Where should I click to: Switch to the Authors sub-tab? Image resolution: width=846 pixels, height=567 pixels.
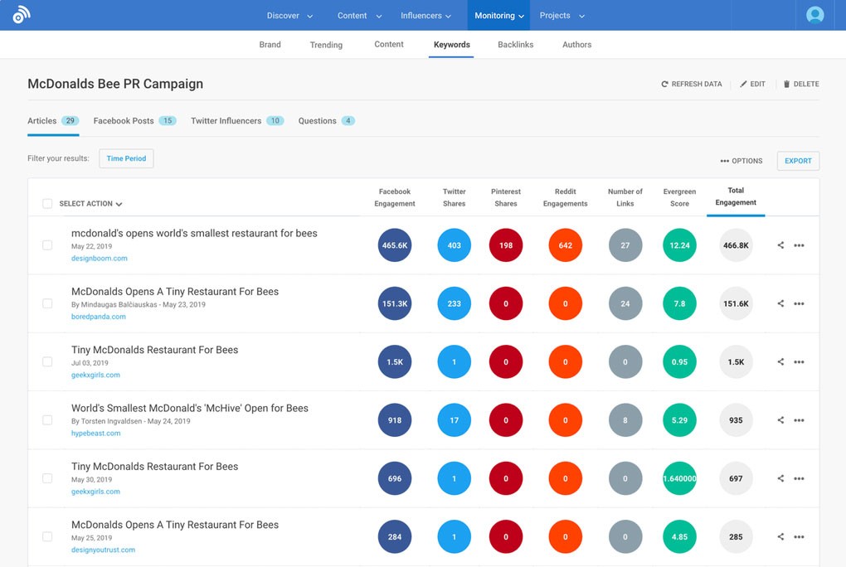tap(576, 45)
